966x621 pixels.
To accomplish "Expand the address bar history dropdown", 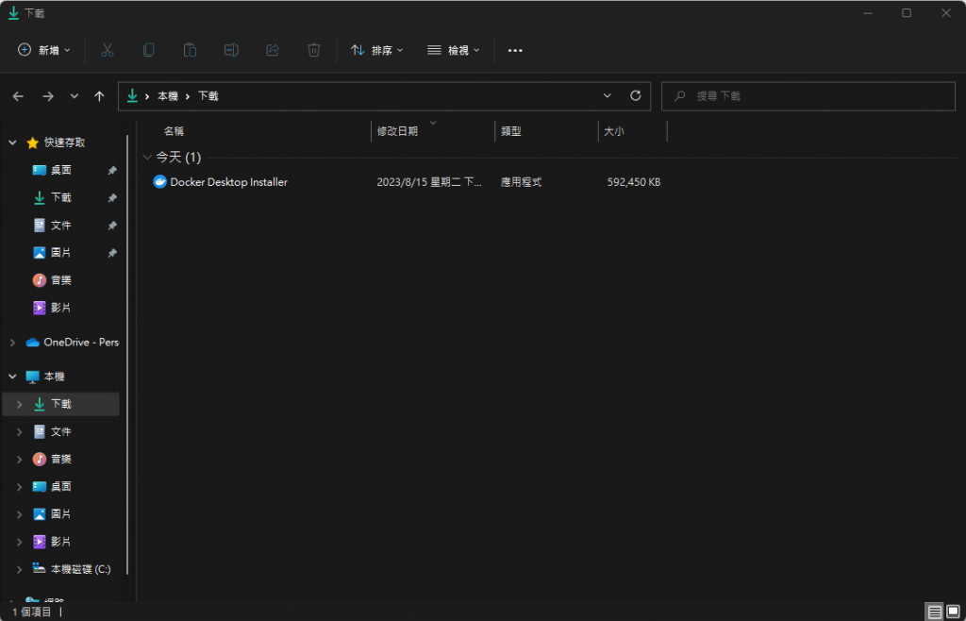I will pyautogui.click(x=608, y=96).
